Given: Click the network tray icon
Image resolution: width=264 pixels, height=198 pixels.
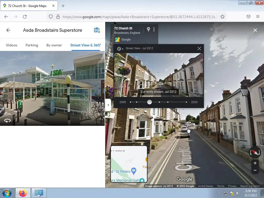Looking at the screenshot, I should click(225, 193).
